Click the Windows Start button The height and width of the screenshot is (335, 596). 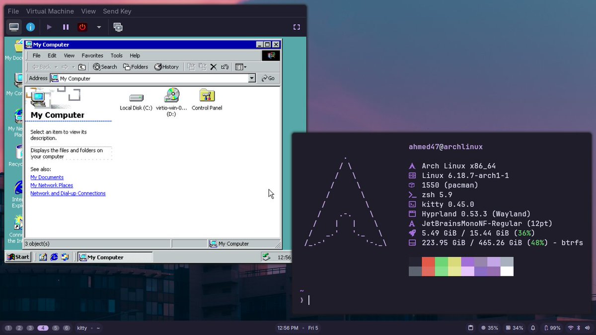(18, 257)
